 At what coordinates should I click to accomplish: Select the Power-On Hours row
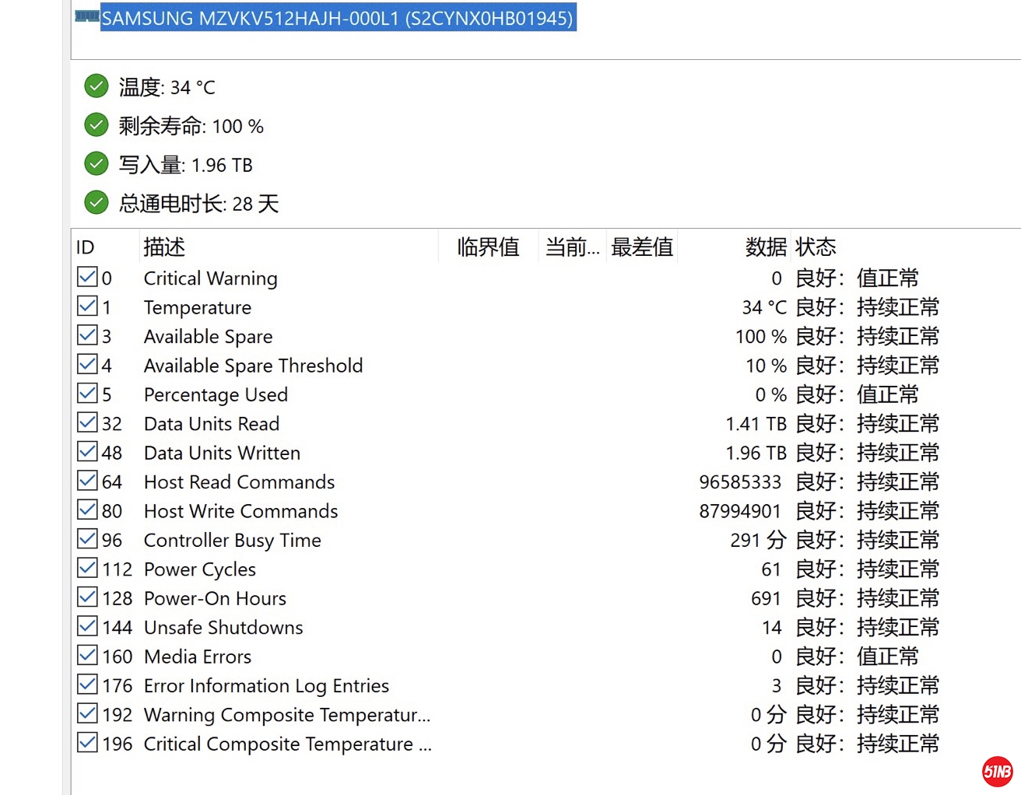tap(215, 598)
